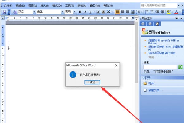
Task: Click the 其他... link in task pane
Action: coord(152,57)
